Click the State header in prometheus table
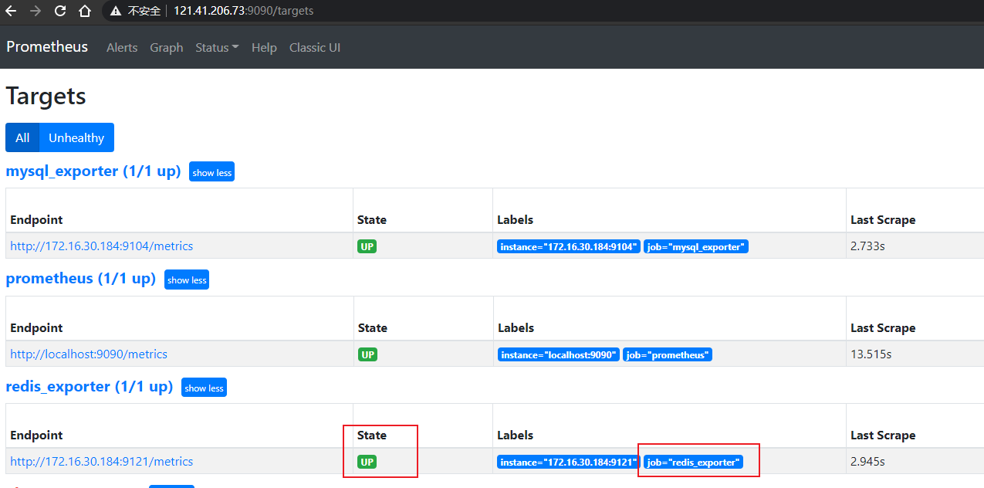 coord(372,327)
